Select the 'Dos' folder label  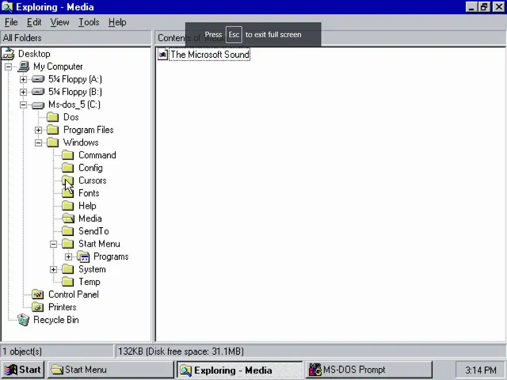[x=71, y=117]
